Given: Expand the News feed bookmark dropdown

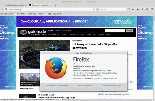Looking at the screenshot, I should [x=57, y=14].
